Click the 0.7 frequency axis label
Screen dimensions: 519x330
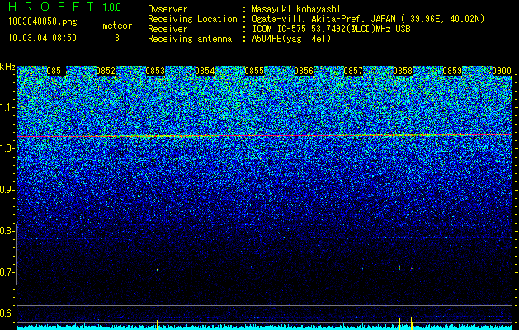(x=7, y=272)
